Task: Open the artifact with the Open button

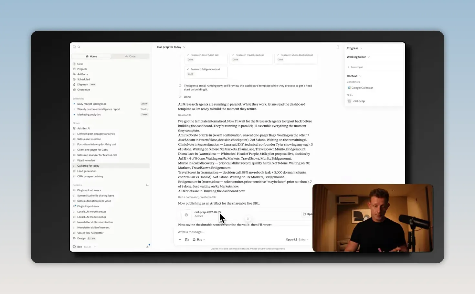Action: pyautogui.click(x=308, y=214)
